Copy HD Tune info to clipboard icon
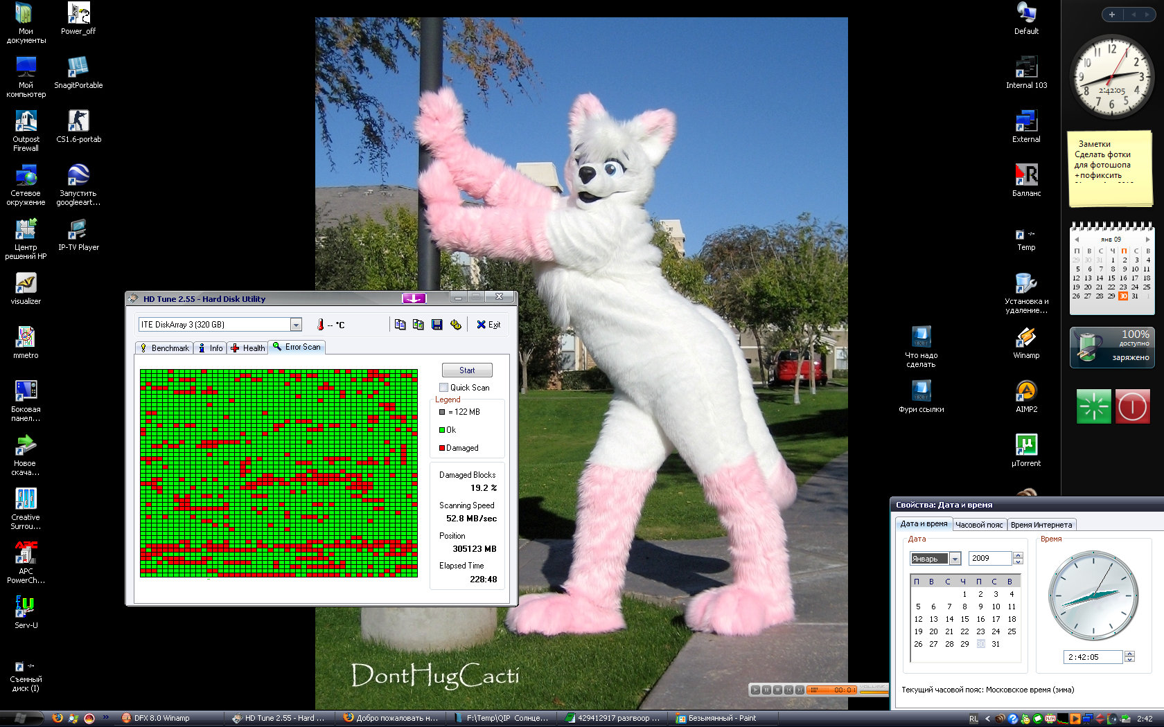This screenshot has height=727, width=1164. (x=400, y=325)
